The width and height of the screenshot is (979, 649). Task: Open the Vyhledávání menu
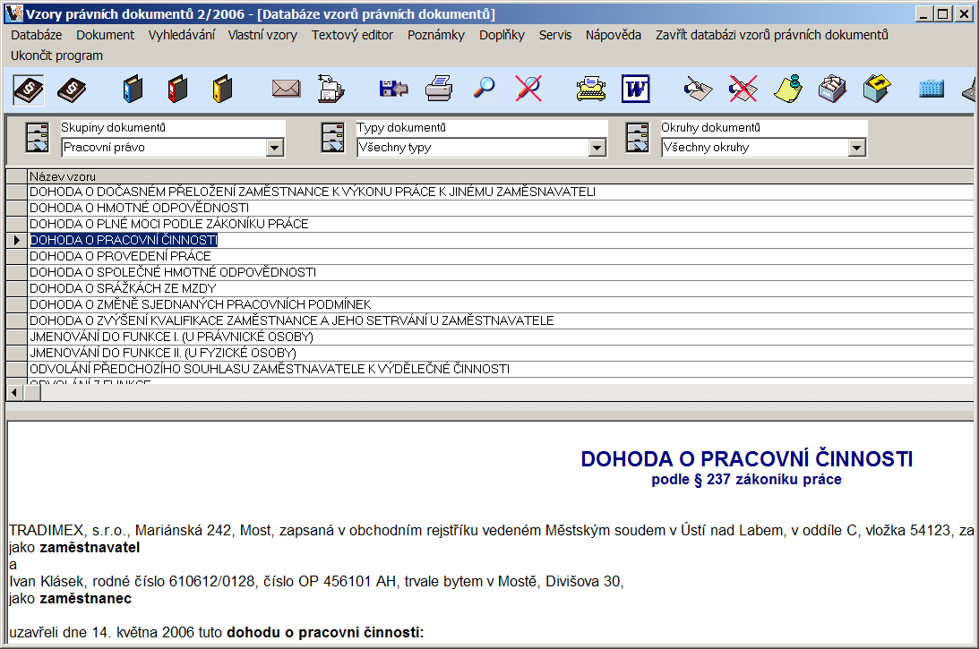point(182,35)
